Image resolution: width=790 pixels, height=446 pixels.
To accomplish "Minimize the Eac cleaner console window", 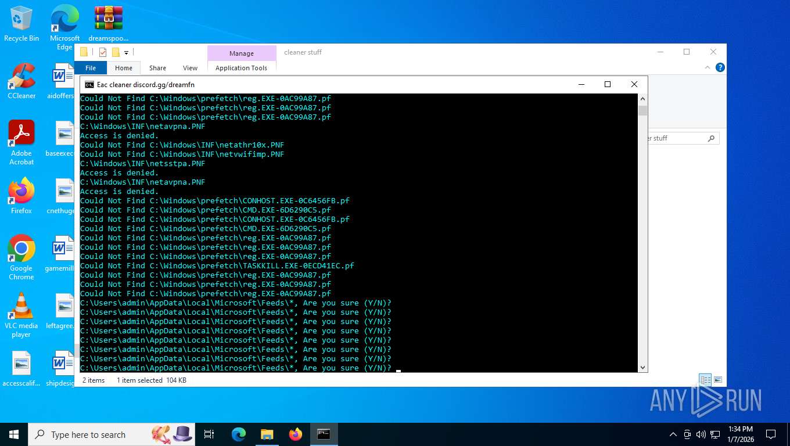I will pyautogui.click(x=581, y=85).
